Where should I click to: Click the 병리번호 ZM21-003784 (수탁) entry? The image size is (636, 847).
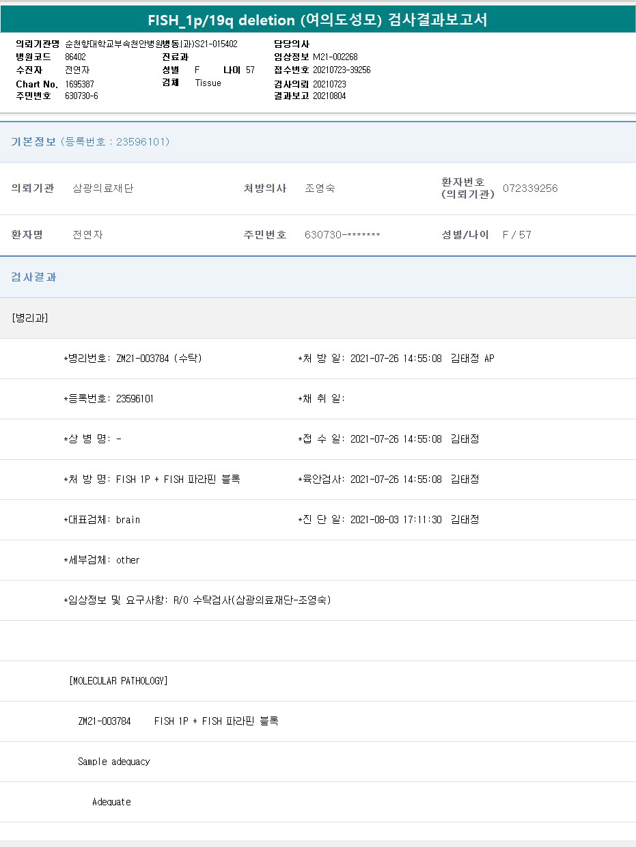pos(158,359)
